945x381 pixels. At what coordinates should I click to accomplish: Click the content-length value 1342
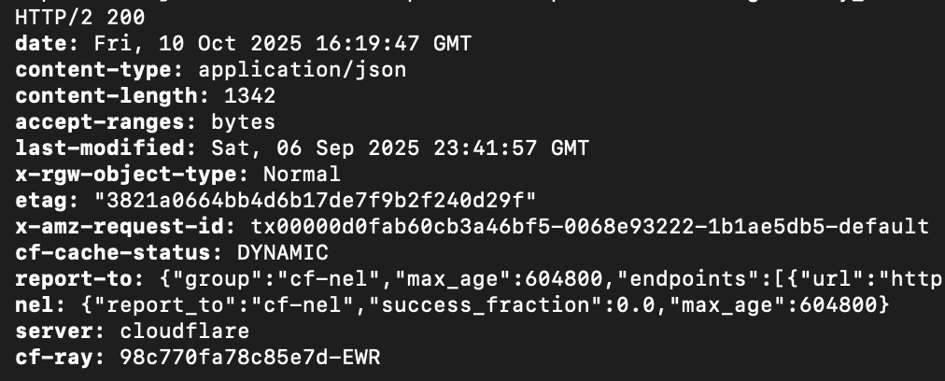tap(249, 95)
